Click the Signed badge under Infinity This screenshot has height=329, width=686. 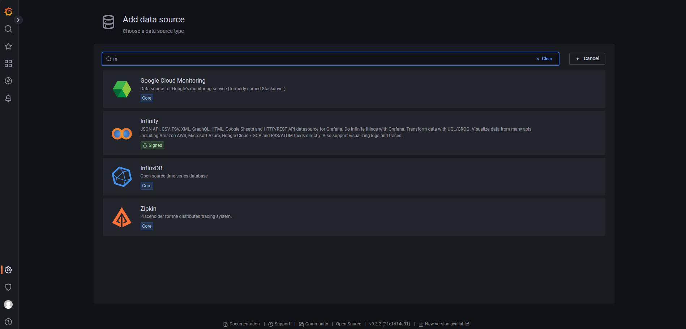click(152, 145)
